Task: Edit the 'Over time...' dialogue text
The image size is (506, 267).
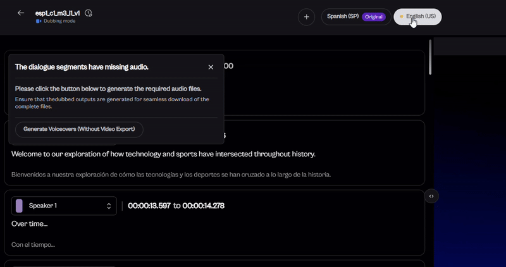Action: pos(29,224)
